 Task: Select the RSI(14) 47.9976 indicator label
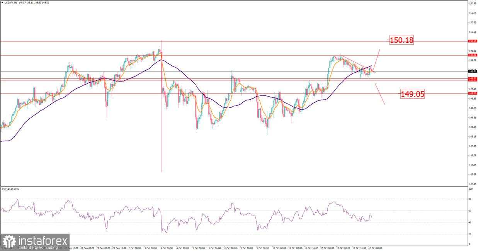coord(10,189)
